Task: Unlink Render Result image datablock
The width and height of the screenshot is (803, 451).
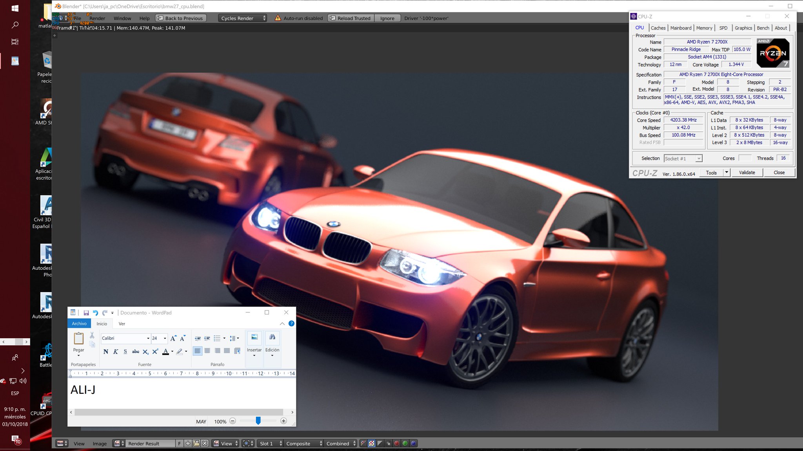Action: (x=205, y=444)
